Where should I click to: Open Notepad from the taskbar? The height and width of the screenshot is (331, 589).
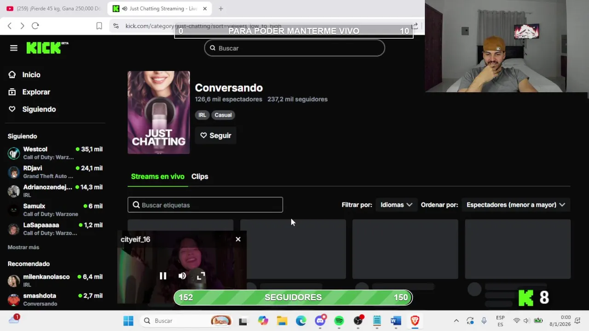377,321
